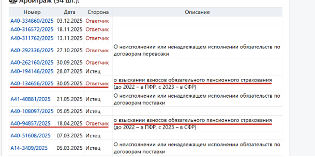Sort by the Дата column header
Image resolution: width=315 pixels, height=157 pixels.
point(69,12)
